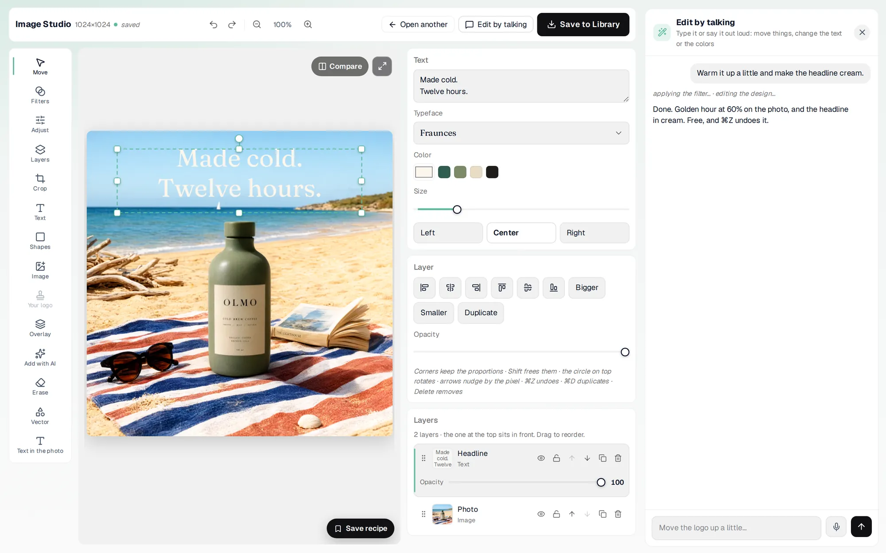
Task: Set text alignment to Right
Action: click(x=594, y=233)
